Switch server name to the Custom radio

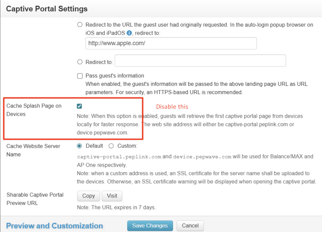tap(111, 146)
